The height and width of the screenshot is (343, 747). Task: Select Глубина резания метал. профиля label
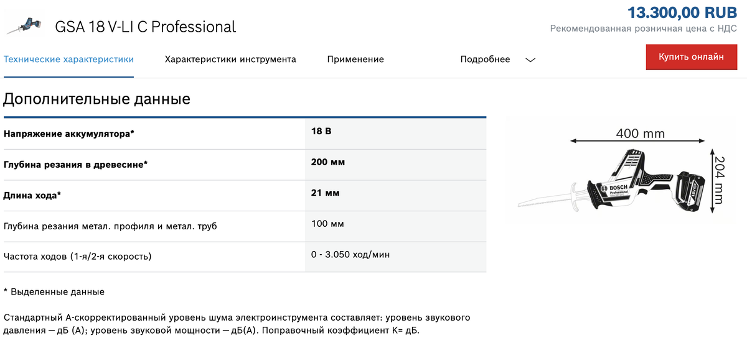(110, 226)
